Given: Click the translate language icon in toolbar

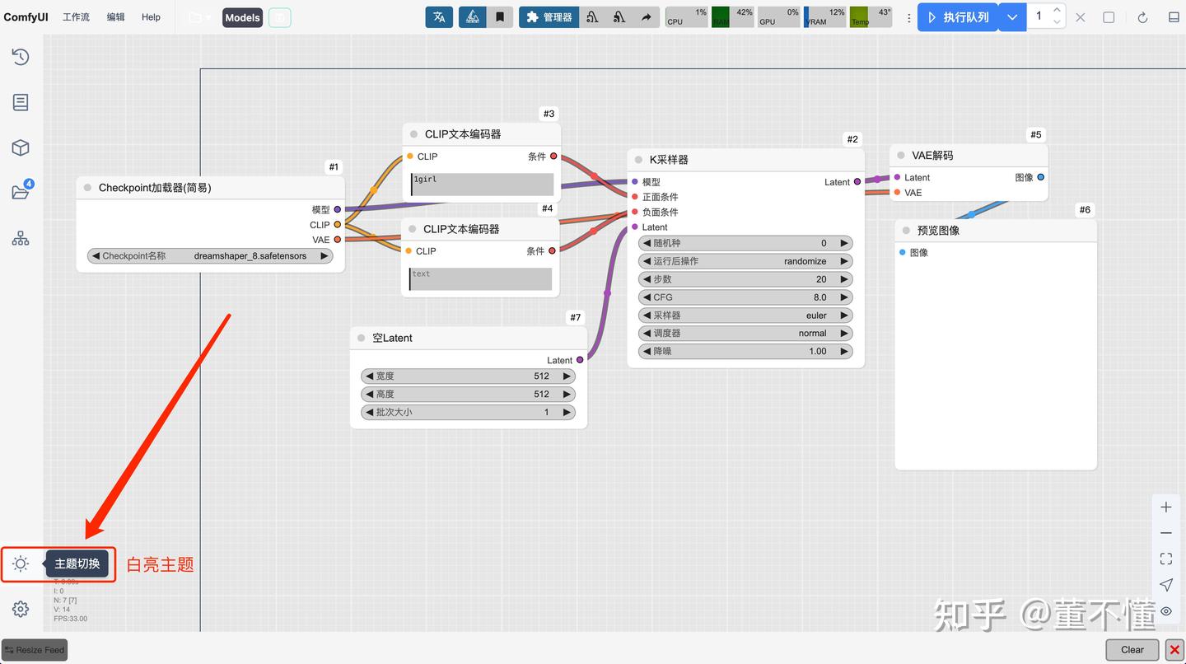Looking at the screenshot, I should click(439, 17).
